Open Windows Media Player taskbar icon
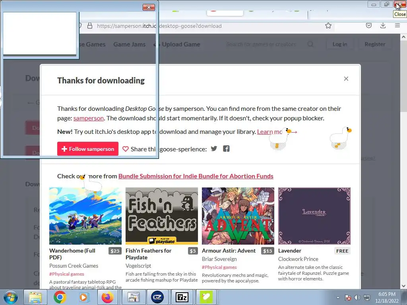Viewport: 407px width, 305px height. pos(83,297)
